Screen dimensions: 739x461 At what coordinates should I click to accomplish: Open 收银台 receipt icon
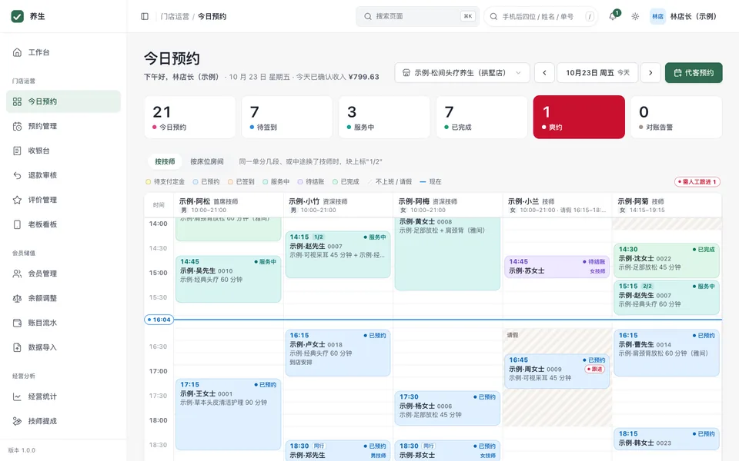pos(17,151)
